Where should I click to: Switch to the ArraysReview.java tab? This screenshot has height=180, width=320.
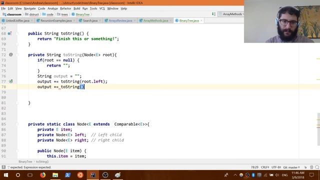[x=120, y=20]
